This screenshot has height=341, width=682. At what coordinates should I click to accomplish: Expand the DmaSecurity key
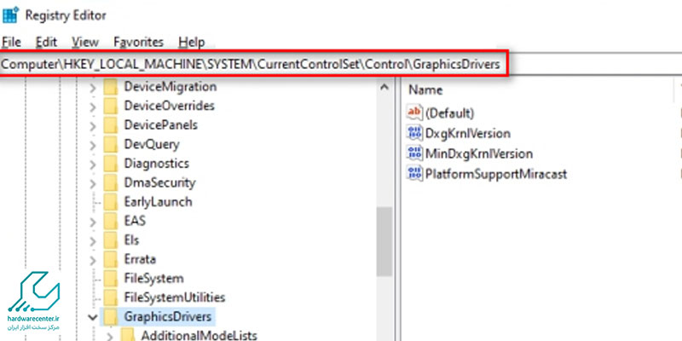(93, 183)
